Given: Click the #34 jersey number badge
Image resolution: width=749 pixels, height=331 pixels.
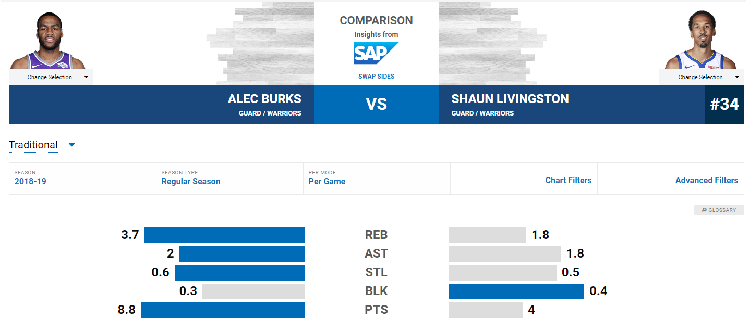Looking at the screenshot, I should [x=724, y=104].
